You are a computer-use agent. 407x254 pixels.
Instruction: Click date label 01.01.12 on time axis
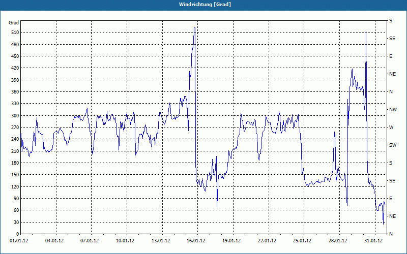(19, 241)
